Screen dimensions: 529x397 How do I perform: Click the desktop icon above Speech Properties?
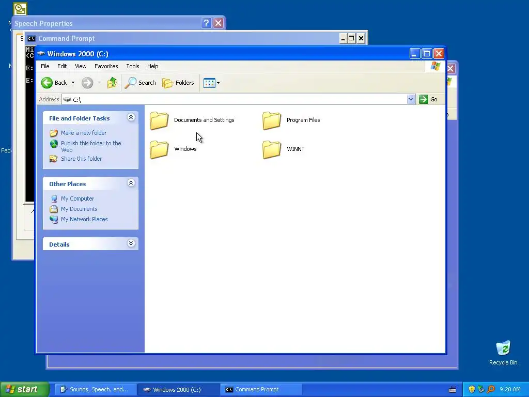click(20, 9)
